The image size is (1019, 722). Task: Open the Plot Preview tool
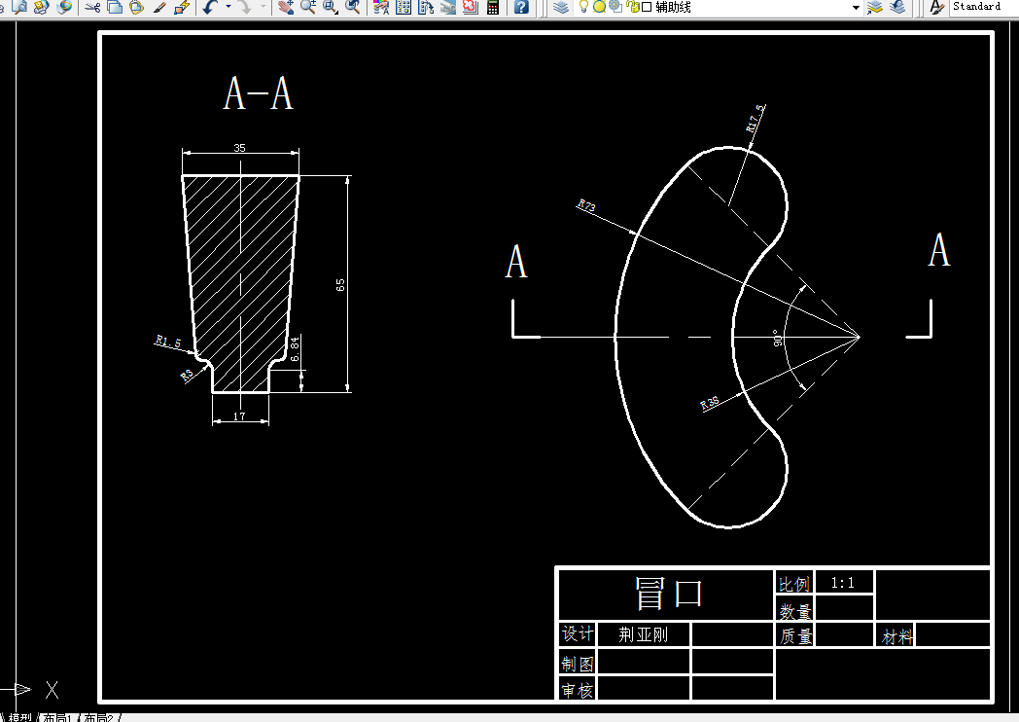click(x=19, y=7)
